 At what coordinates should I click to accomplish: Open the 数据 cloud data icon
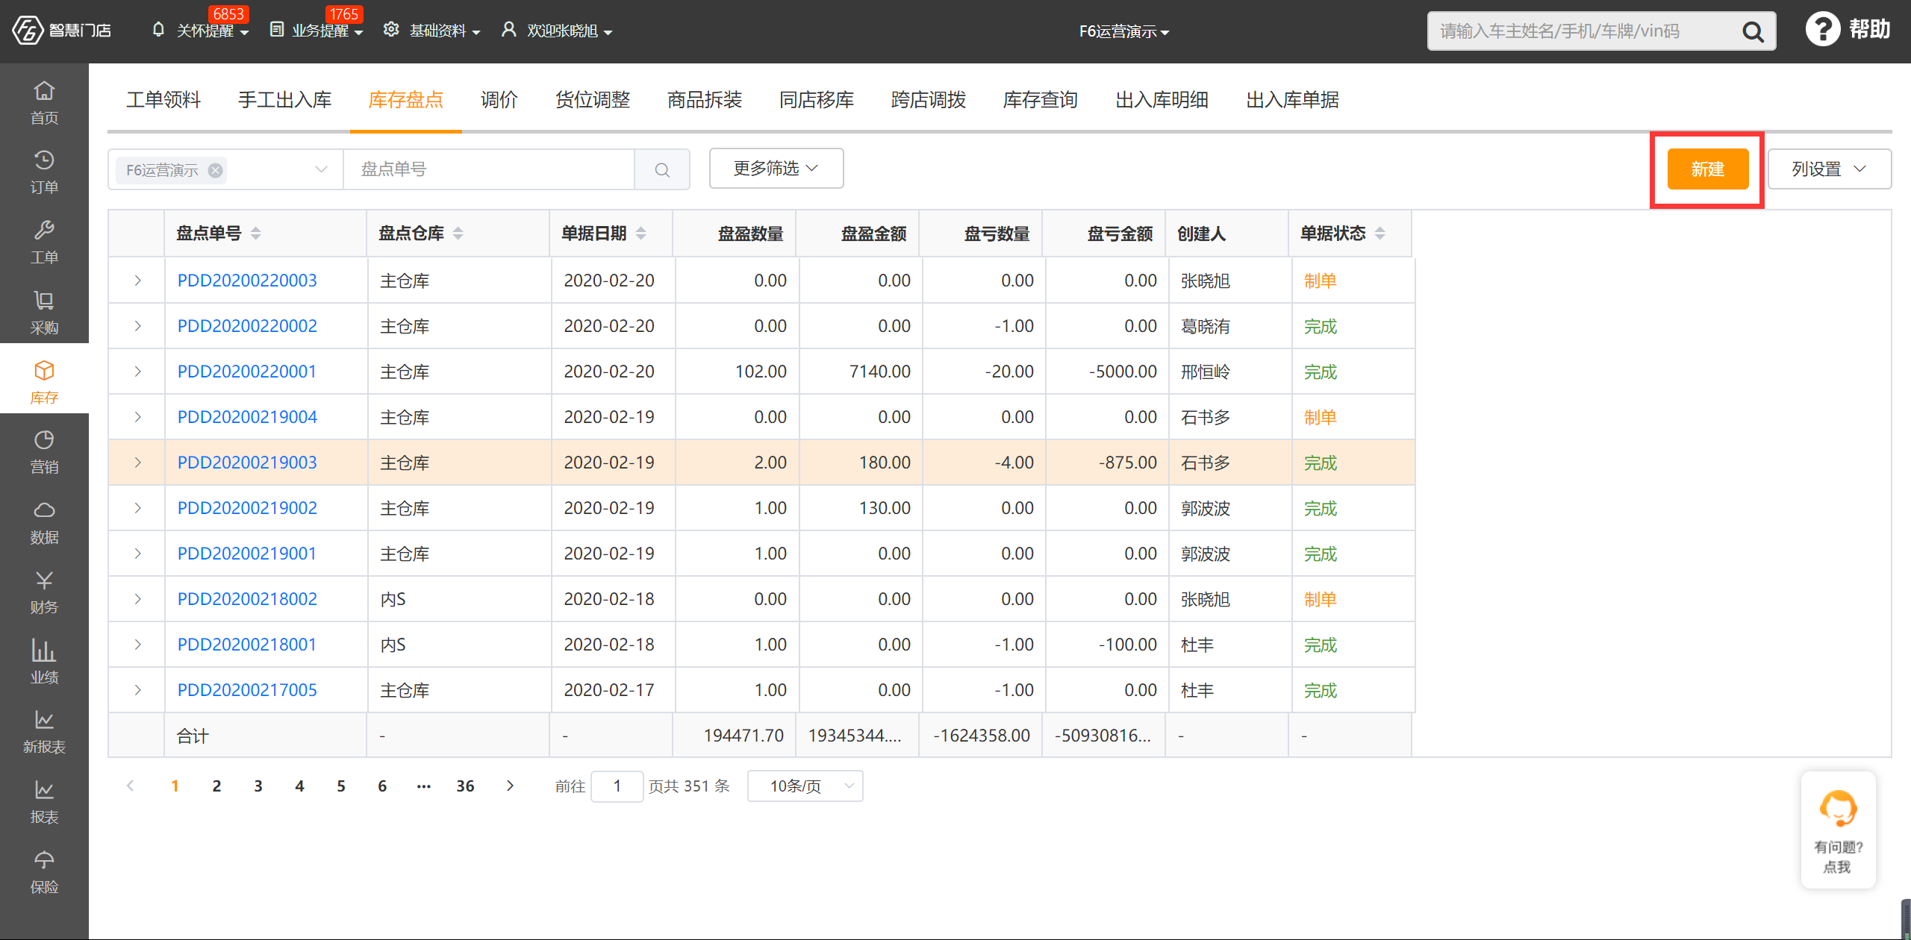pos(44,522)
